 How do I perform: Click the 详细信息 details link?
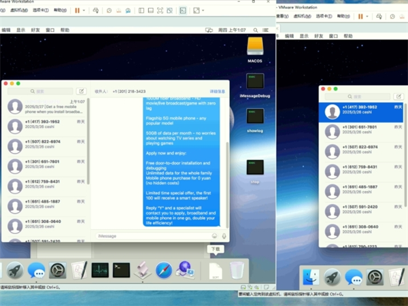217,90
